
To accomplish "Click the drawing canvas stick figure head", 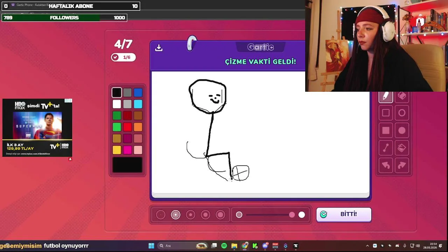I will [x=208, y=96].
